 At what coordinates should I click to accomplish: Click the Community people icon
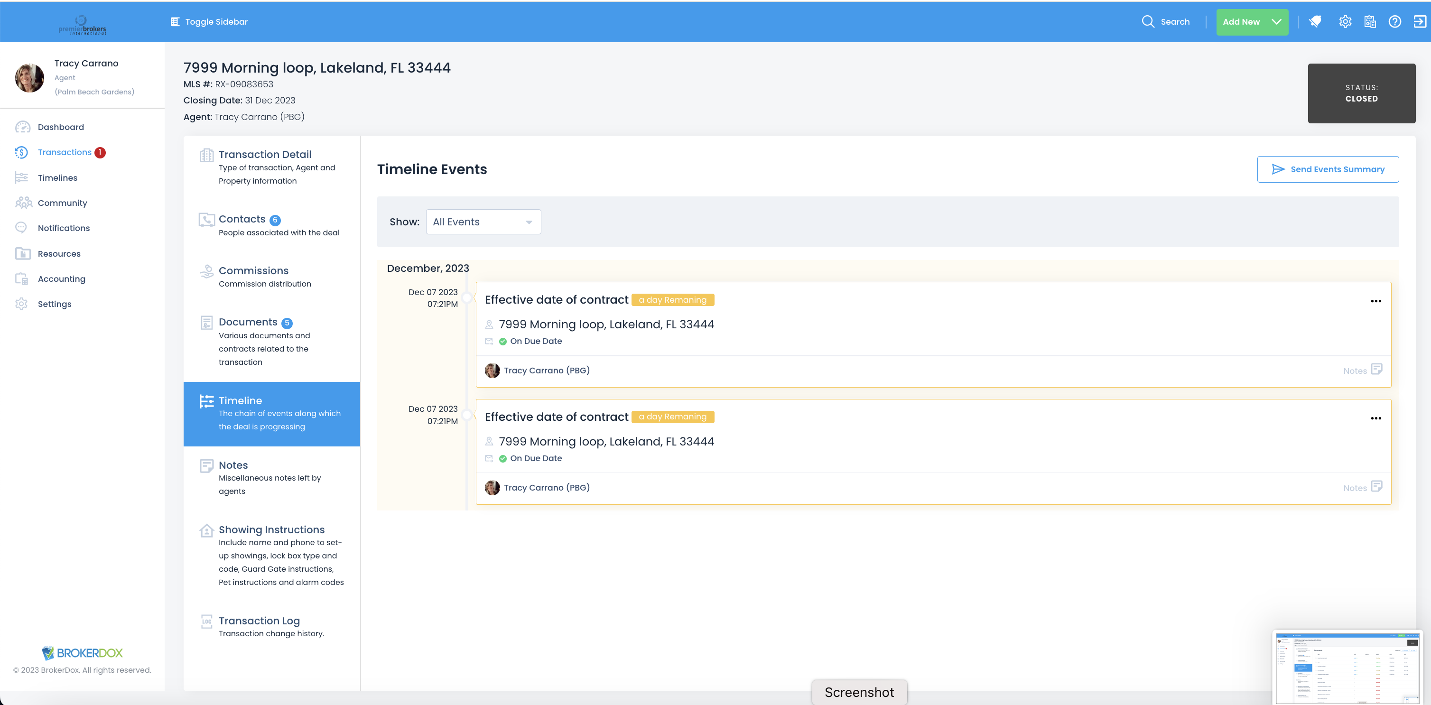[23, 203]
